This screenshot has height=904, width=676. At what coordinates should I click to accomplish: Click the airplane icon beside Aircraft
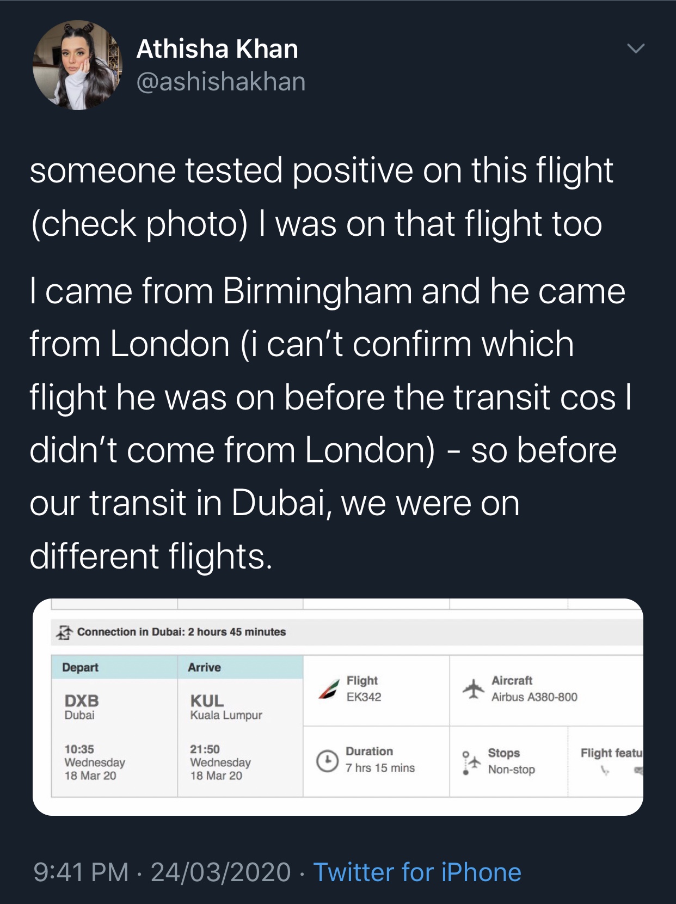[473, 688]
